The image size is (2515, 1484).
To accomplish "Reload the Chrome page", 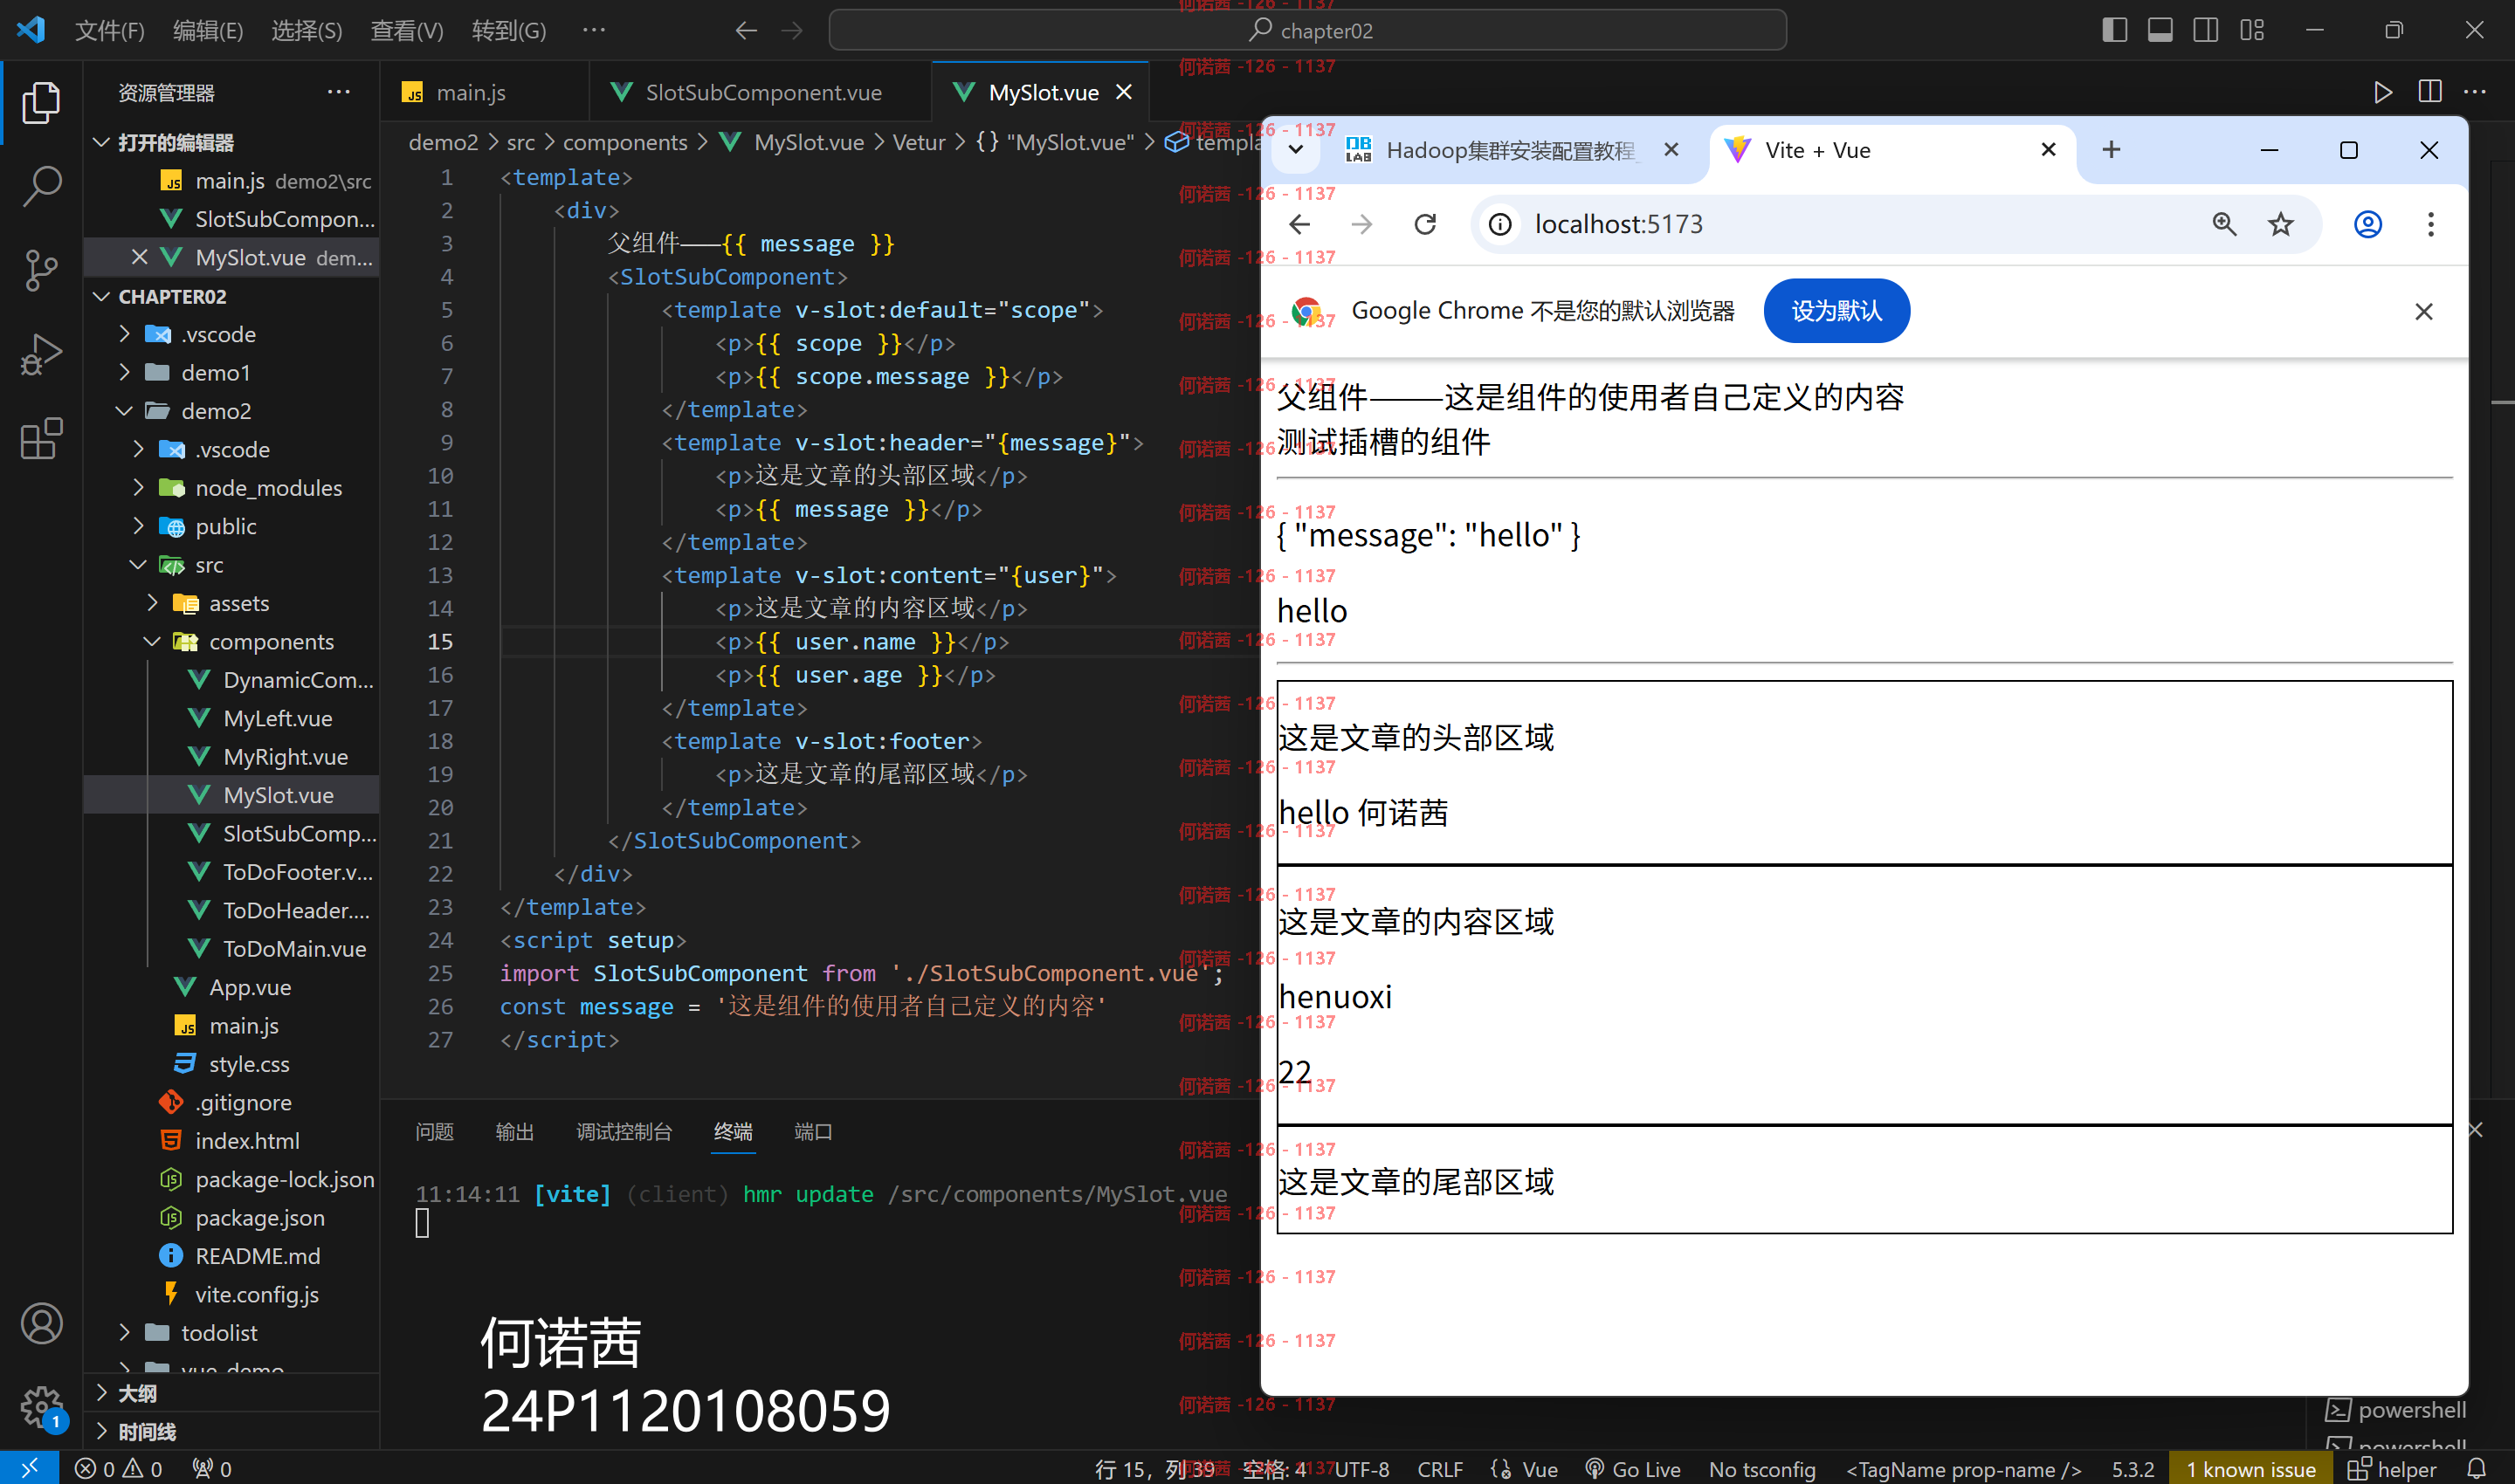I will [1424, 224].
